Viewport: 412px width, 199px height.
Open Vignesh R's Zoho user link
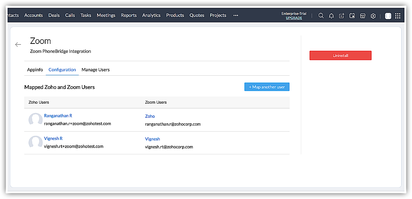tap(53, 138)
